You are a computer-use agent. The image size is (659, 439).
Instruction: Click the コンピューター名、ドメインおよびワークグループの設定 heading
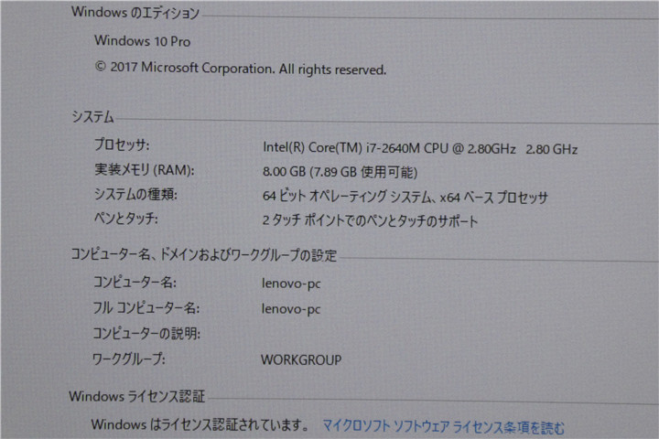tap(203, 254)
